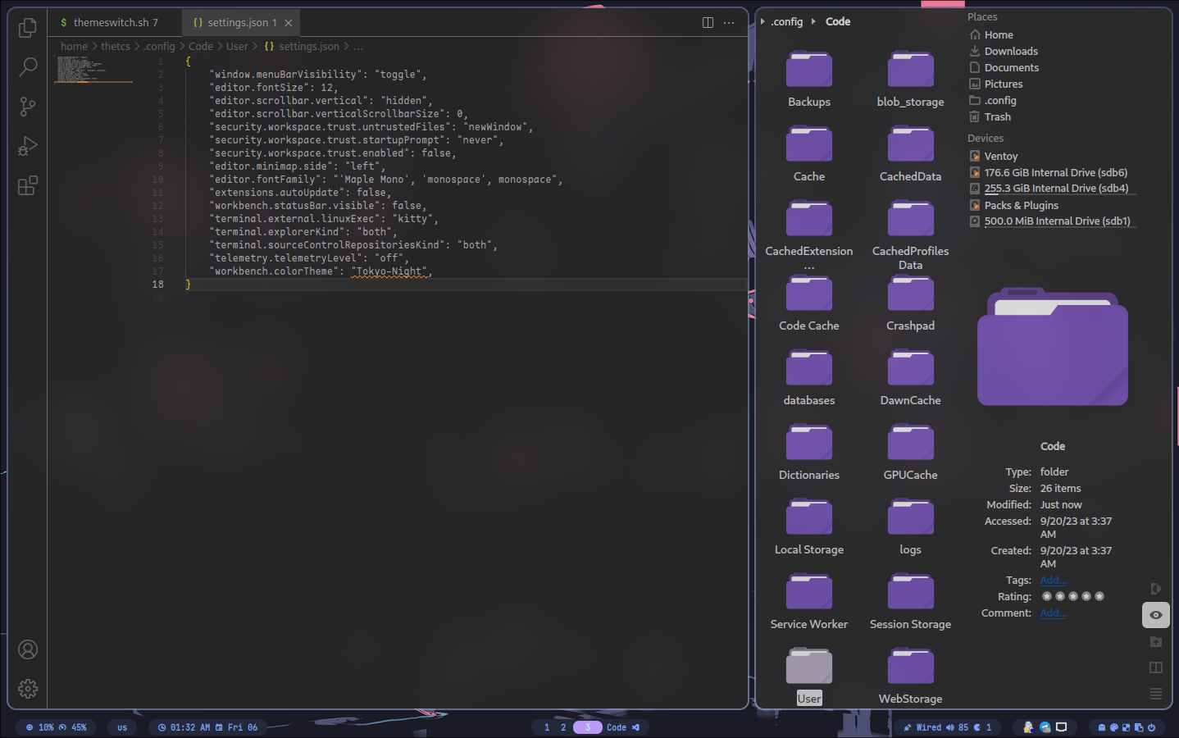Switch to workspace 2 in the status bar
The width and height of the screenshot is (1179, 738).
click(x=562, y=727)
